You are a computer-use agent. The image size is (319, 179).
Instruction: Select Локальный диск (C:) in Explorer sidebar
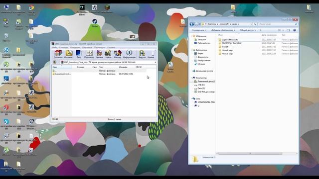pyautogui.click(x=204, y=81)
